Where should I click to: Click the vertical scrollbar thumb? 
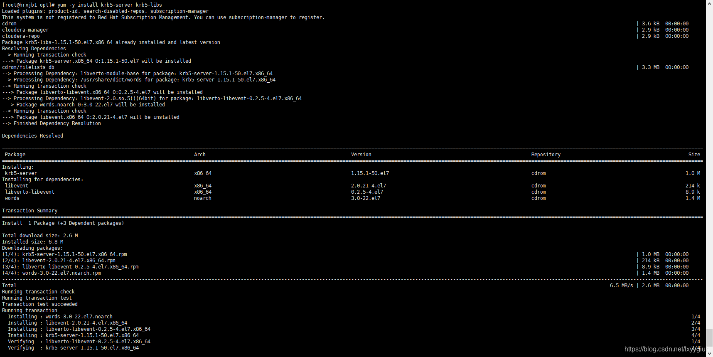[709, 337]
